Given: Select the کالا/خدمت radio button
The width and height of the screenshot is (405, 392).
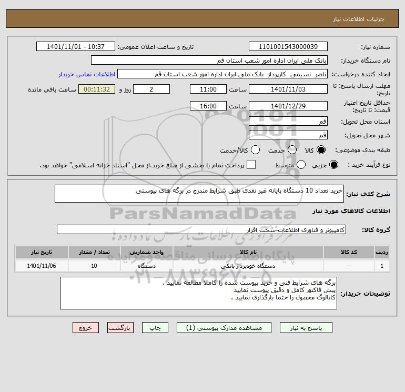Looking at the screenshot, I should coord(256,150).
